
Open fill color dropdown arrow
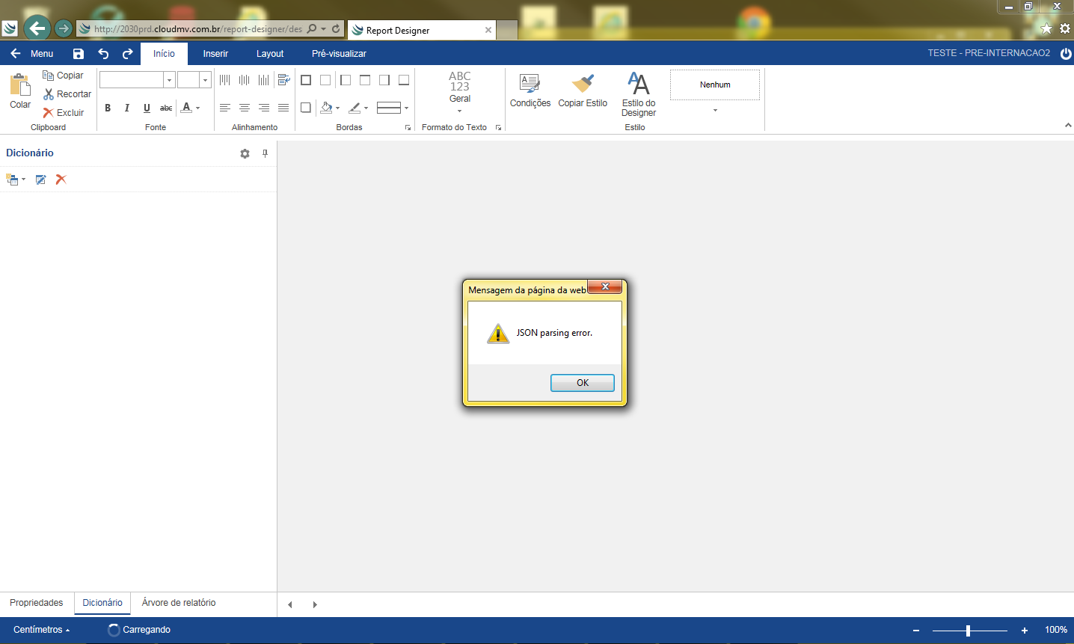[x=338, y=108]
